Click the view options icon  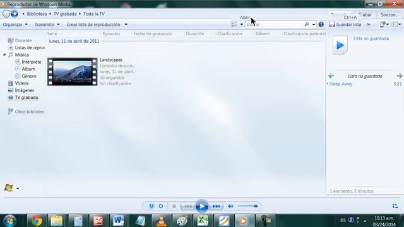[234, 25]
